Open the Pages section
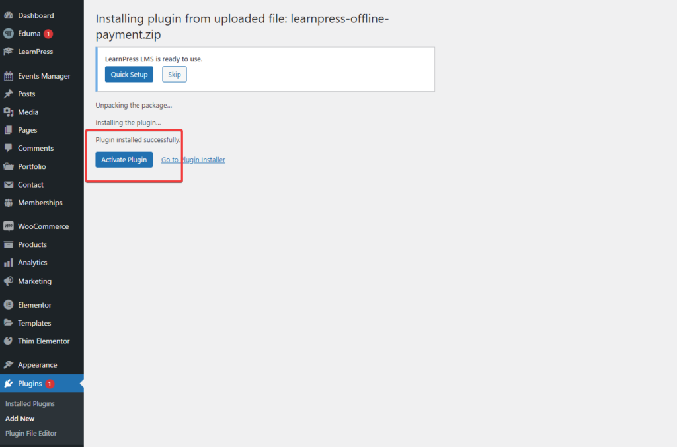The image size is (677, 447). (28, 130)
